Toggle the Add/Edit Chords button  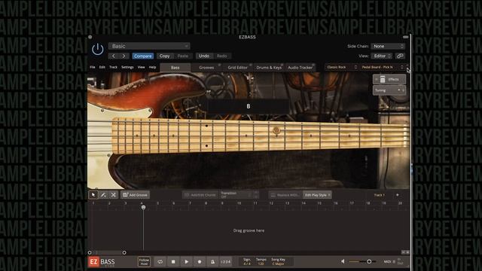pyautogui.click(x=200, y=195)
